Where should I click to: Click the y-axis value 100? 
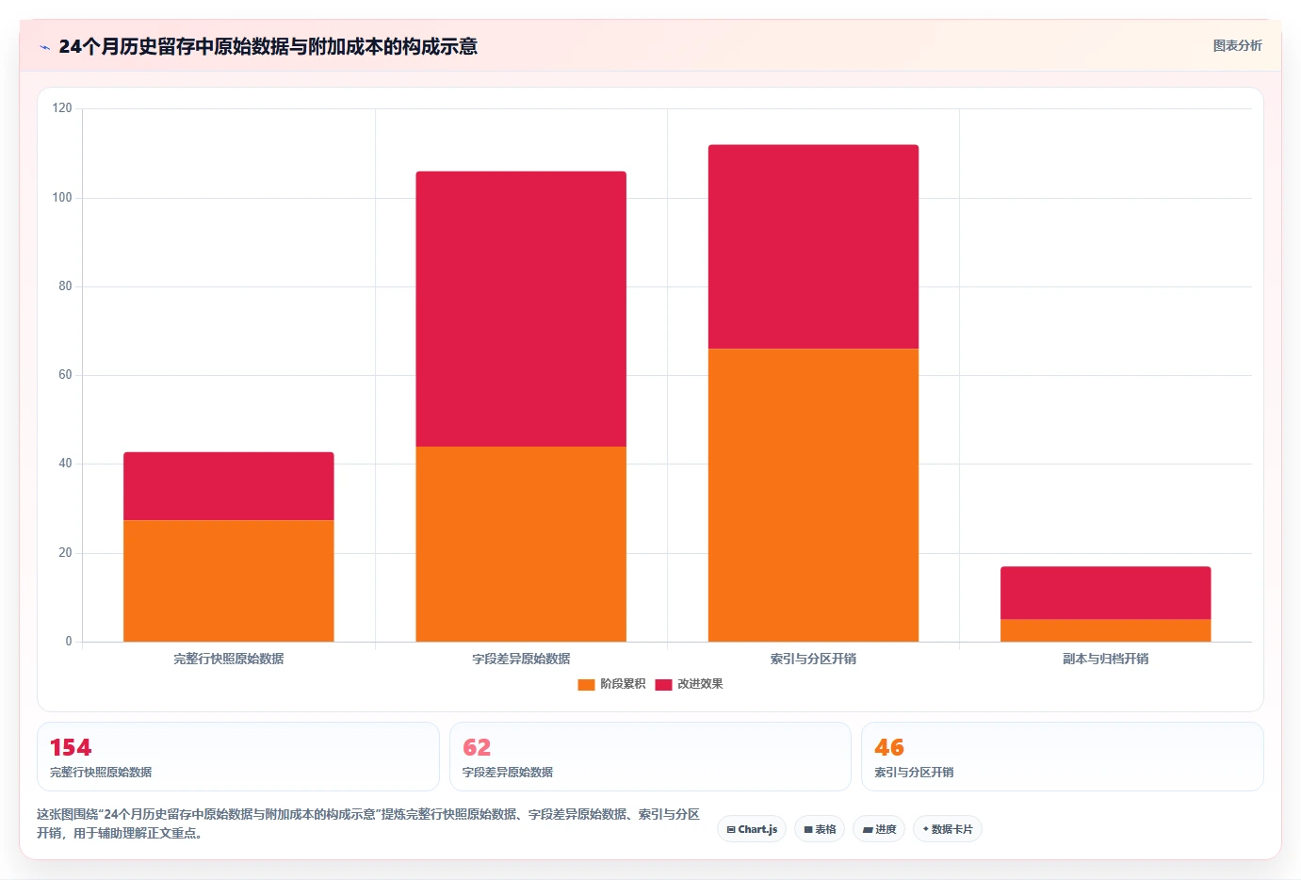[62, 197]
